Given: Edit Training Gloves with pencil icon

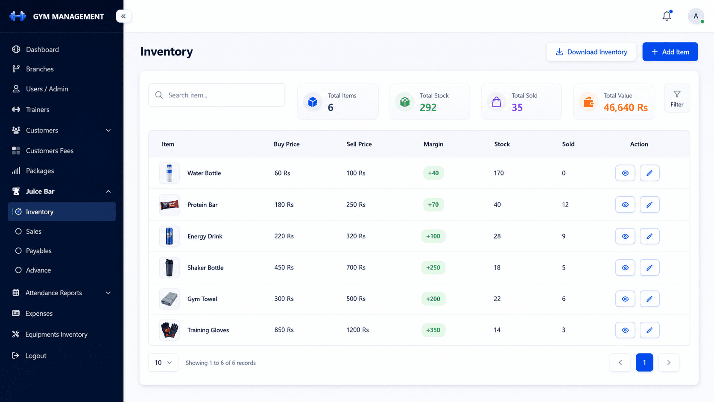Looking at the screenshot, I should [x=650, y=330].
